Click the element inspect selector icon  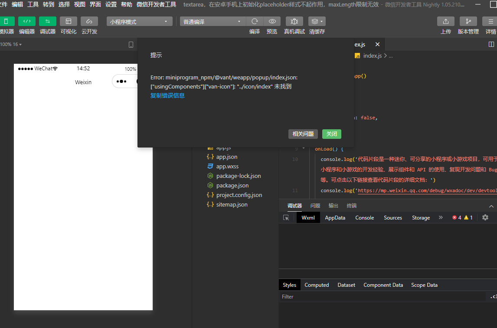(286, 218)
